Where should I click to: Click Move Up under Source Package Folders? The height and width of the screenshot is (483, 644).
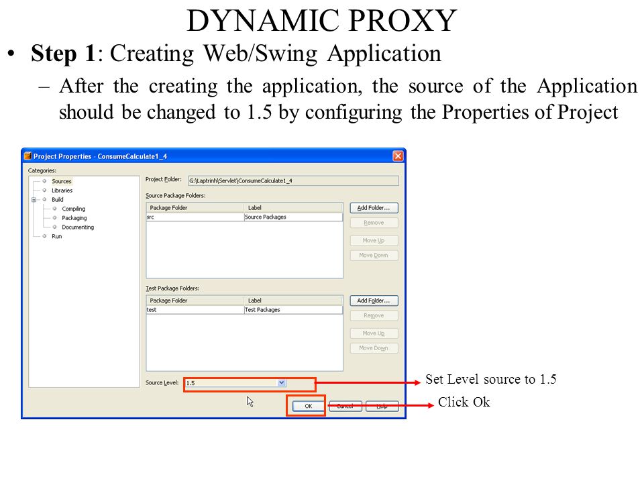click(374, 240)
